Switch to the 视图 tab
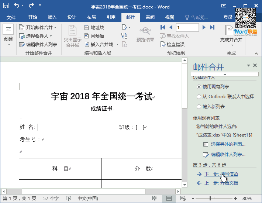Screen dimensions: 262x203 pyautogui.click(x=170, y=17)
